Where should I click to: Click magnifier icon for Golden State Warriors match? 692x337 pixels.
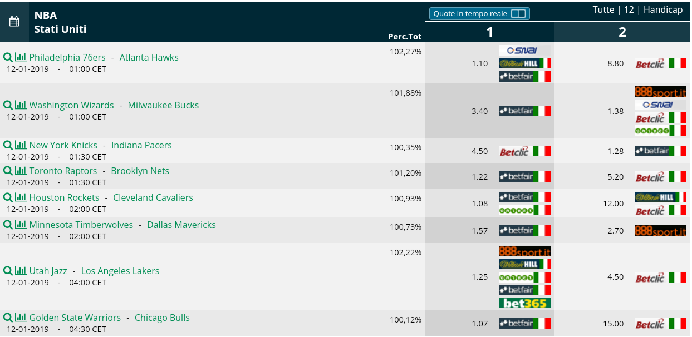8,318
